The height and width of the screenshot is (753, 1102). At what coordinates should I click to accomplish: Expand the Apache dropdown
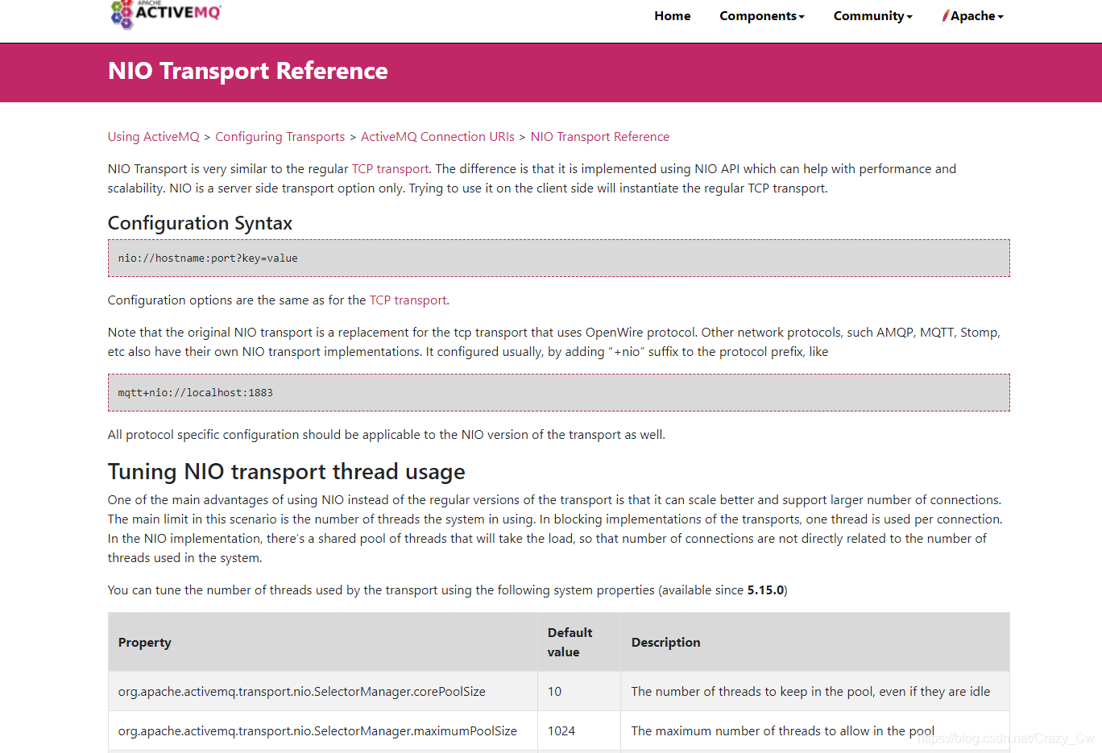point(973,16)
